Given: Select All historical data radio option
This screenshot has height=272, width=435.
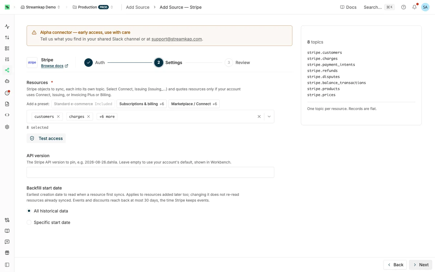Looking at the screenshot, I should tap(29, 211).
